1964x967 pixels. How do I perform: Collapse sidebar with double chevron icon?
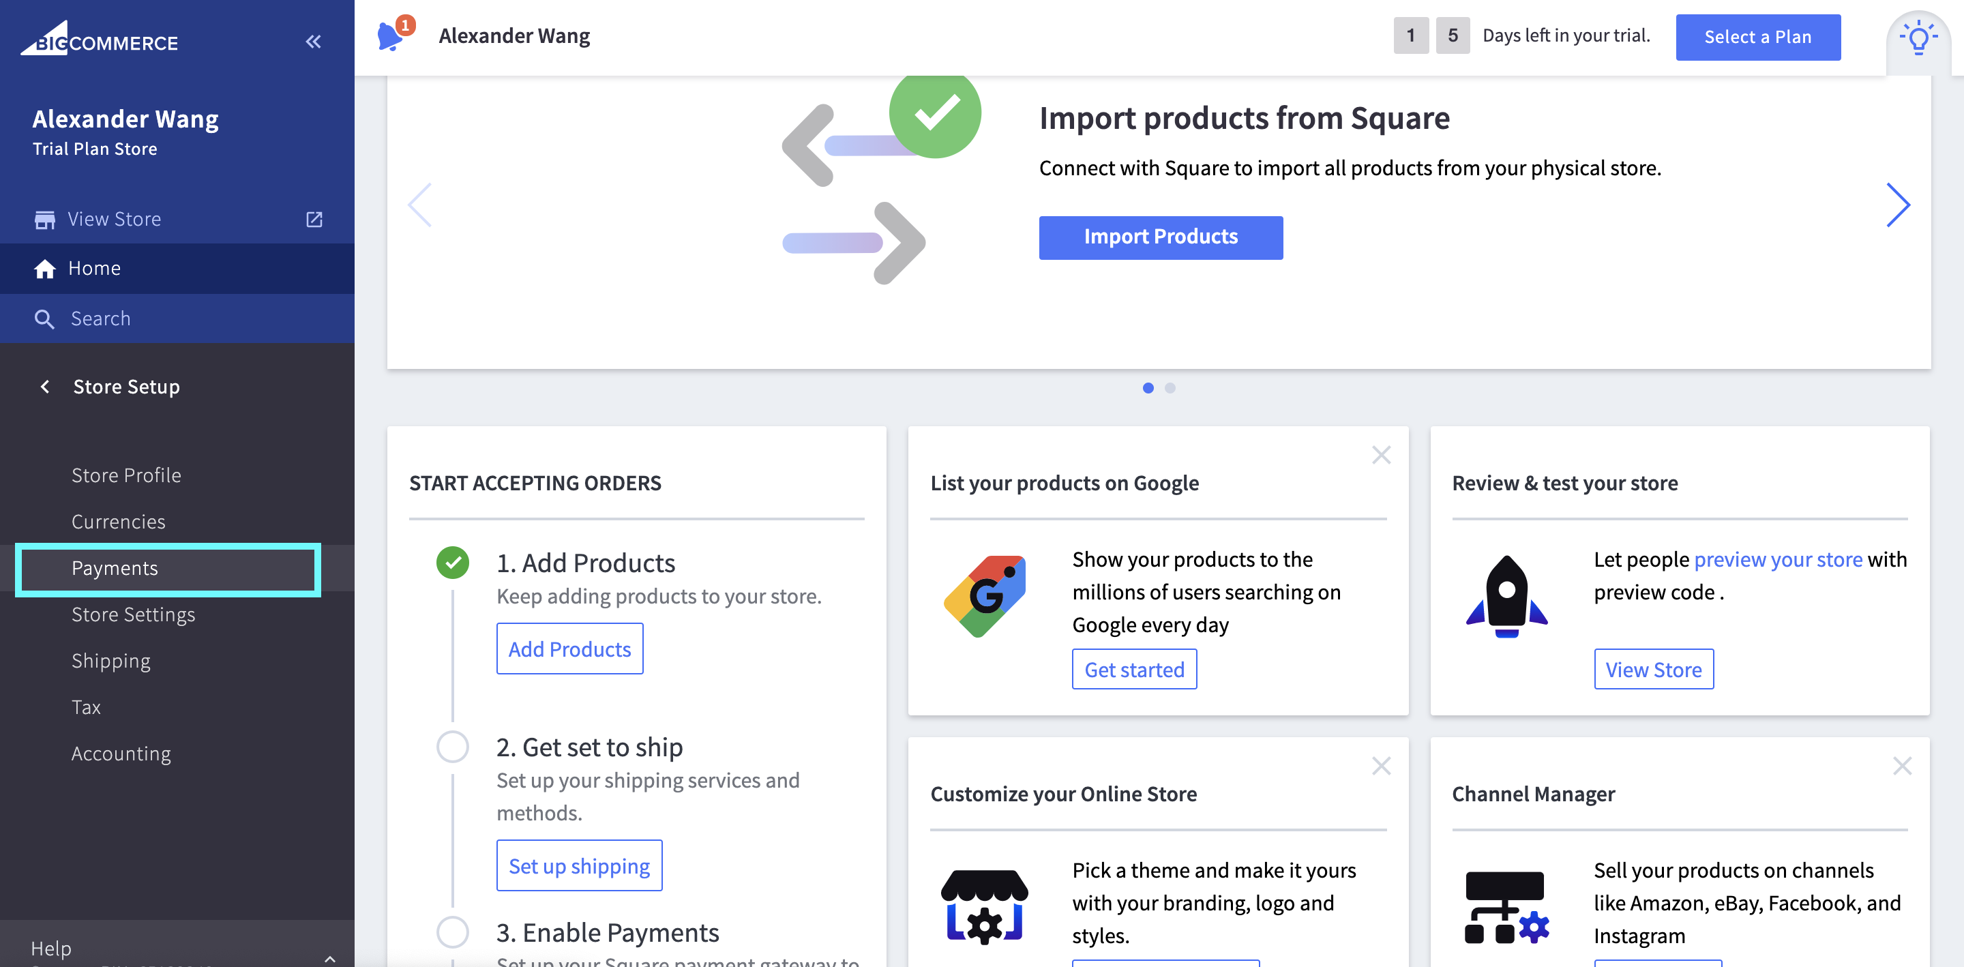(x=312, y=42)
